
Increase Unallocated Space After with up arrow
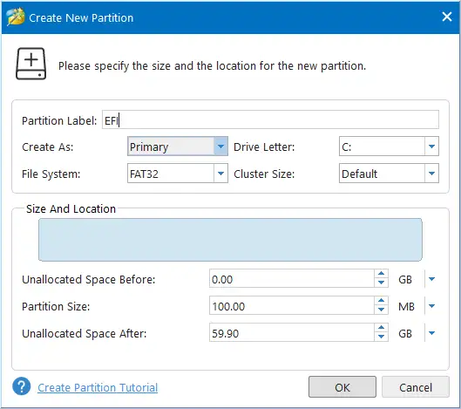(381, 328)
